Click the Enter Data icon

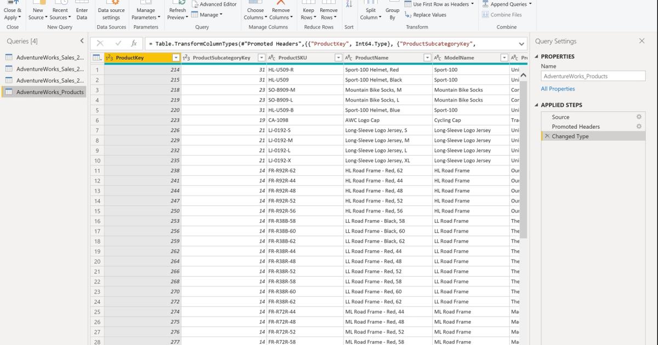(x=82, y=10)
